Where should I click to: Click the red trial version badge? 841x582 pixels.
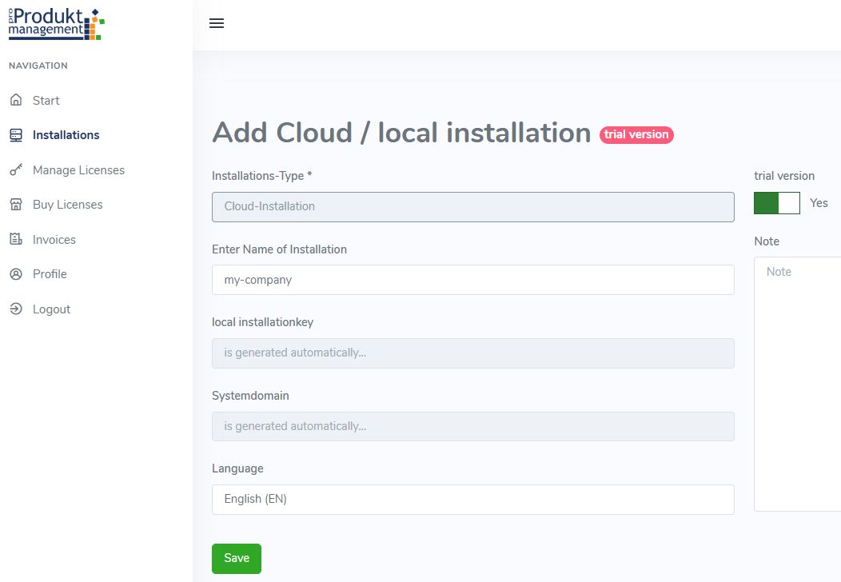click(x=636, y=134)
